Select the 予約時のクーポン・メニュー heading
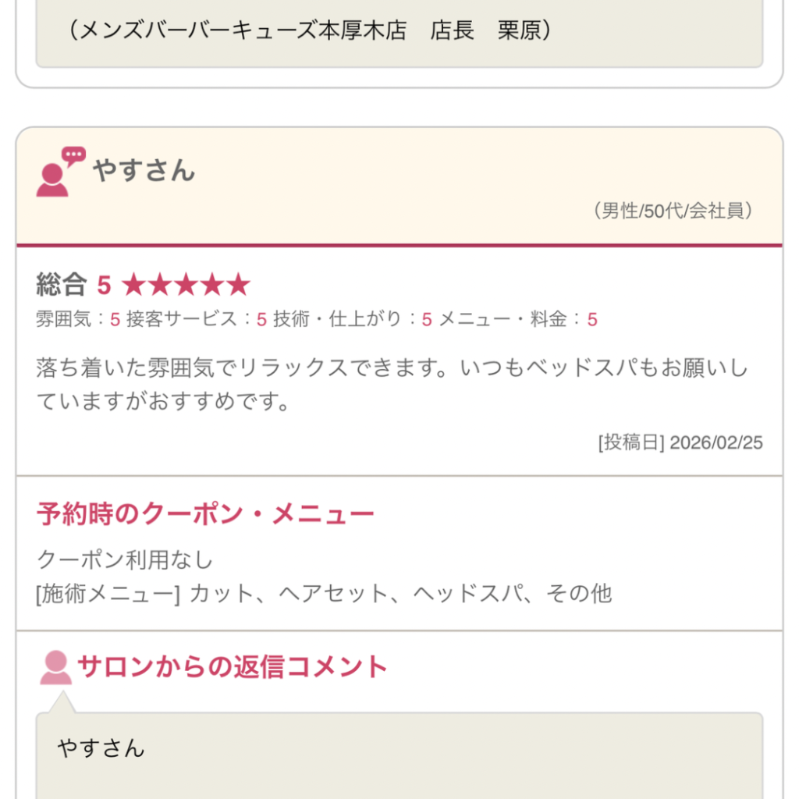Image resolution: width=799 pixels, height=799 pixels. 205,514
